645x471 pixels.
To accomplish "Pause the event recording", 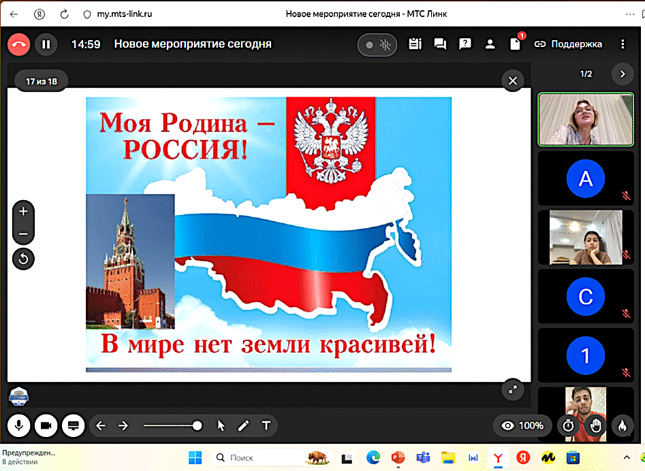I will [46, 44].
